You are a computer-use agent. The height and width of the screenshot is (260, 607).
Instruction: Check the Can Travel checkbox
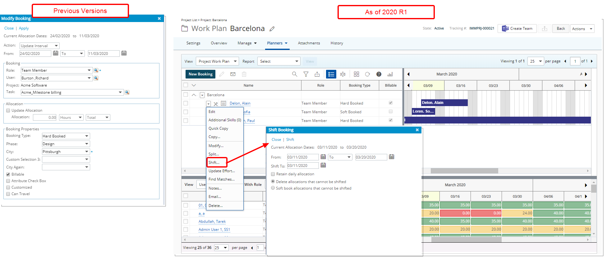[x=8, y=194]
